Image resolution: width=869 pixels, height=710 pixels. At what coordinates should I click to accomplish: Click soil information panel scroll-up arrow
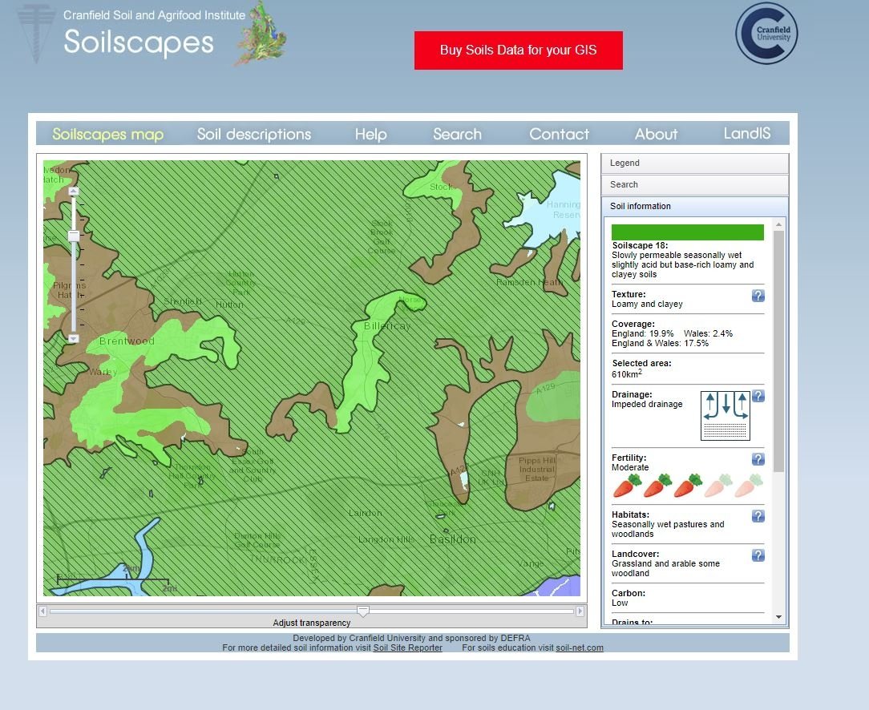[x=778, y=224]
